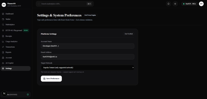The width and height of the screenshot is (207, 99).
Task: Click the Save Preferences button
Action: (51, 79)
